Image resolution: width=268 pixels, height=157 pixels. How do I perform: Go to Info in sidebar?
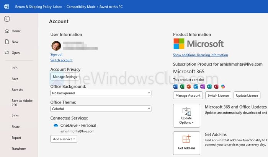click(x=15, y=68)
